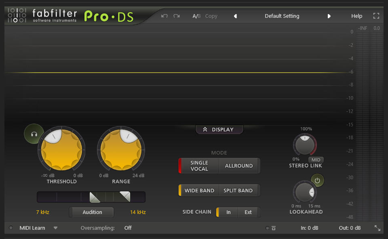This screenshot has width=388, height=239.
Task: Enter full screen mode with corner icon
Action: tap(376, 16)
